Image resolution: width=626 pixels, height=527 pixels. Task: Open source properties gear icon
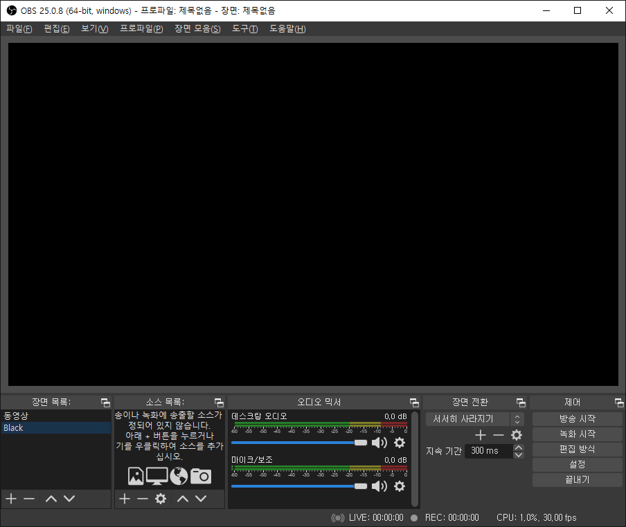pos(161,499)
